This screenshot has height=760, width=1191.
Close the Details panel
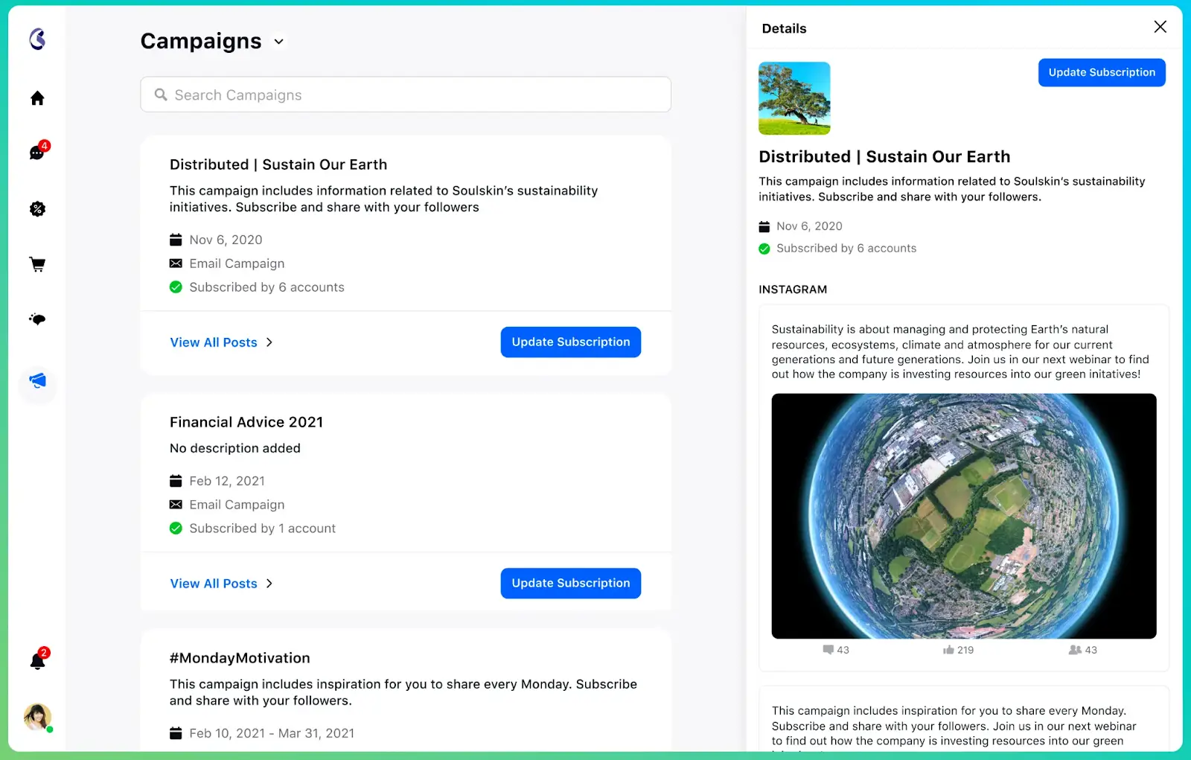point(1160,26)
